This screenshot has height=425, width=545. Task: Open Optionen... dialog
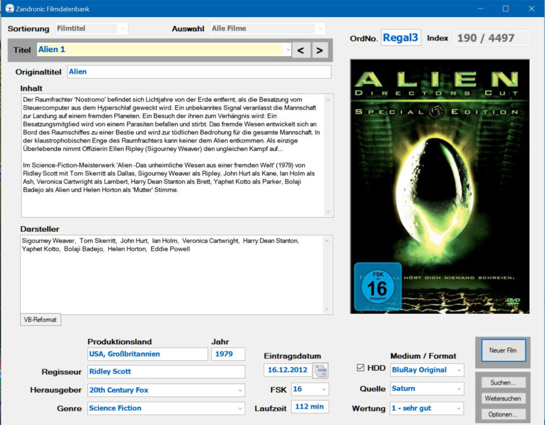[x=503, y=415]
